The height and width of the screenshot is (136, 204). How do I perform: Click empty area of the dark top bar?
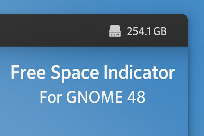(51, 31)
